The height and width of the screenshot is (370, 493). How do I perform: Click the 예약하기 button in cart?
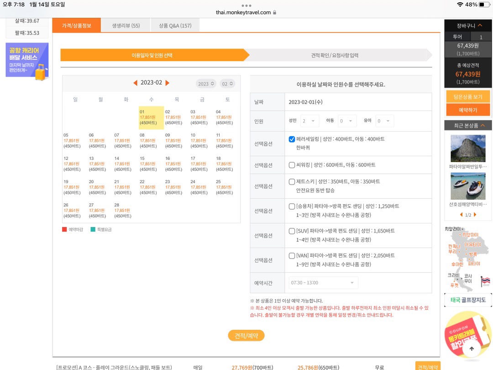tap(468, 110)
